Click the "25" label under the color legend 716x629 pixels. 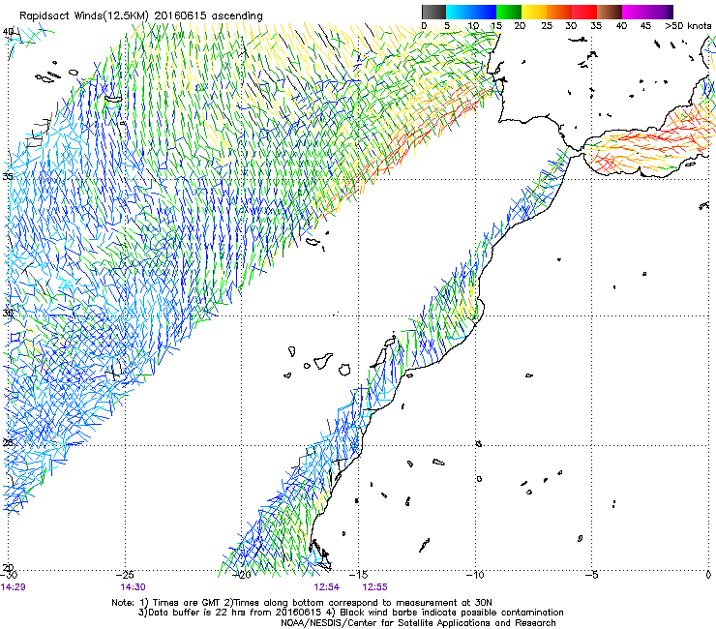[547, 26]
